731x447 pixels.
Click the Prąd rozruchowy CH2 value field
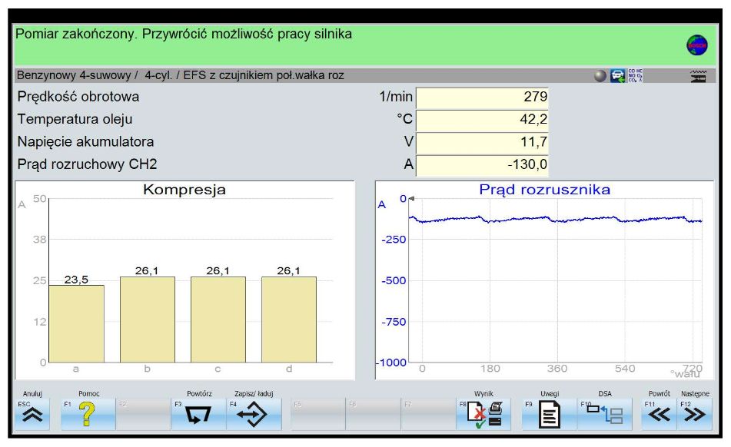pos(482,164)
